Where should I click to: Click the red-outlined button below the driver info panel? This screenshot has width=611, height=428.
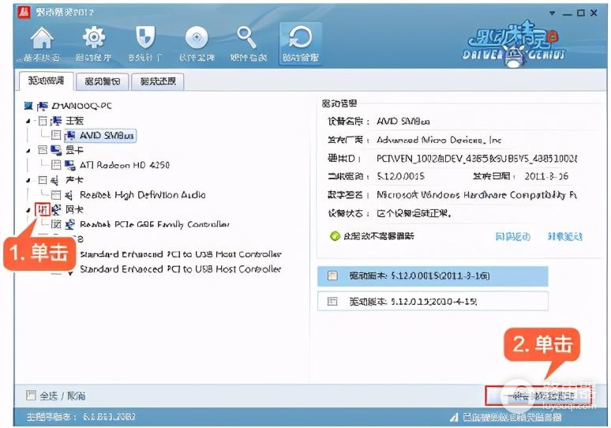click(x=538, y=396)
